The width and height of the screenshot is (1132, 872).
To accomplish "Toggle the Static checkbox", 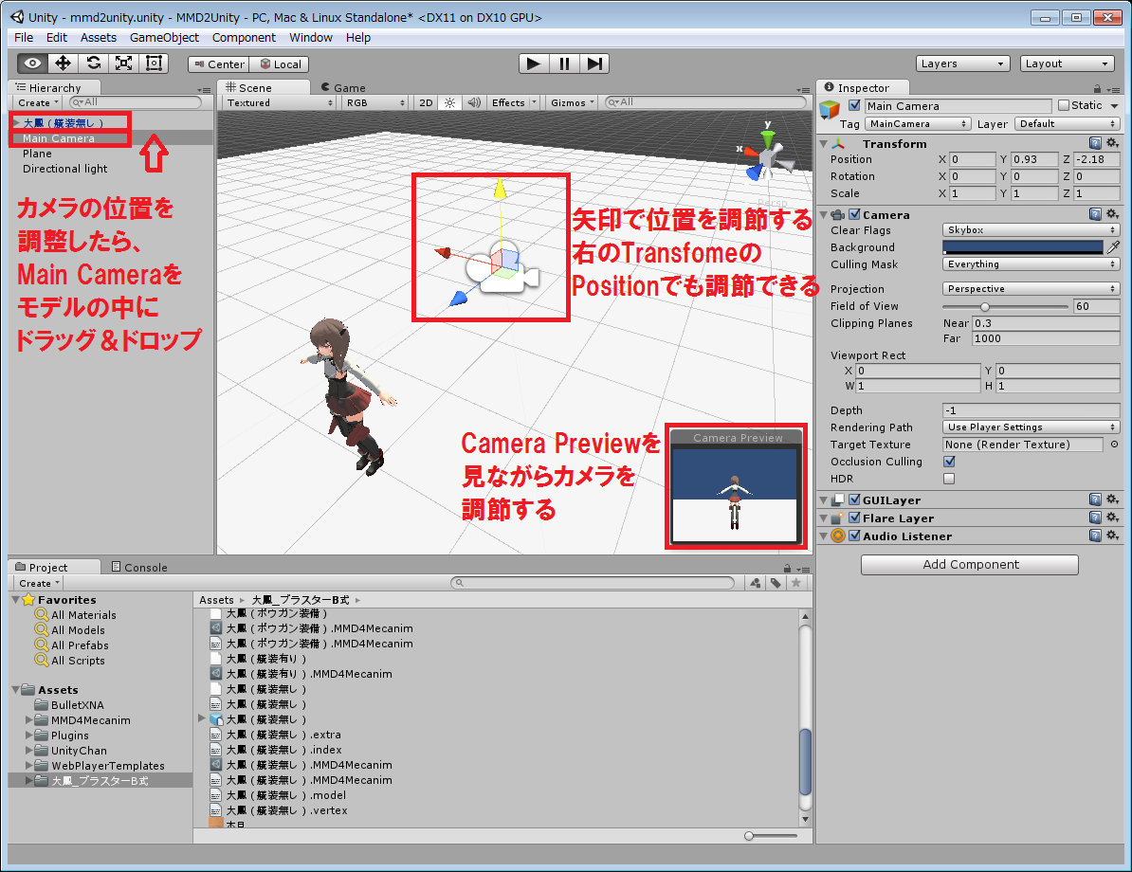I will point(1064,105).
